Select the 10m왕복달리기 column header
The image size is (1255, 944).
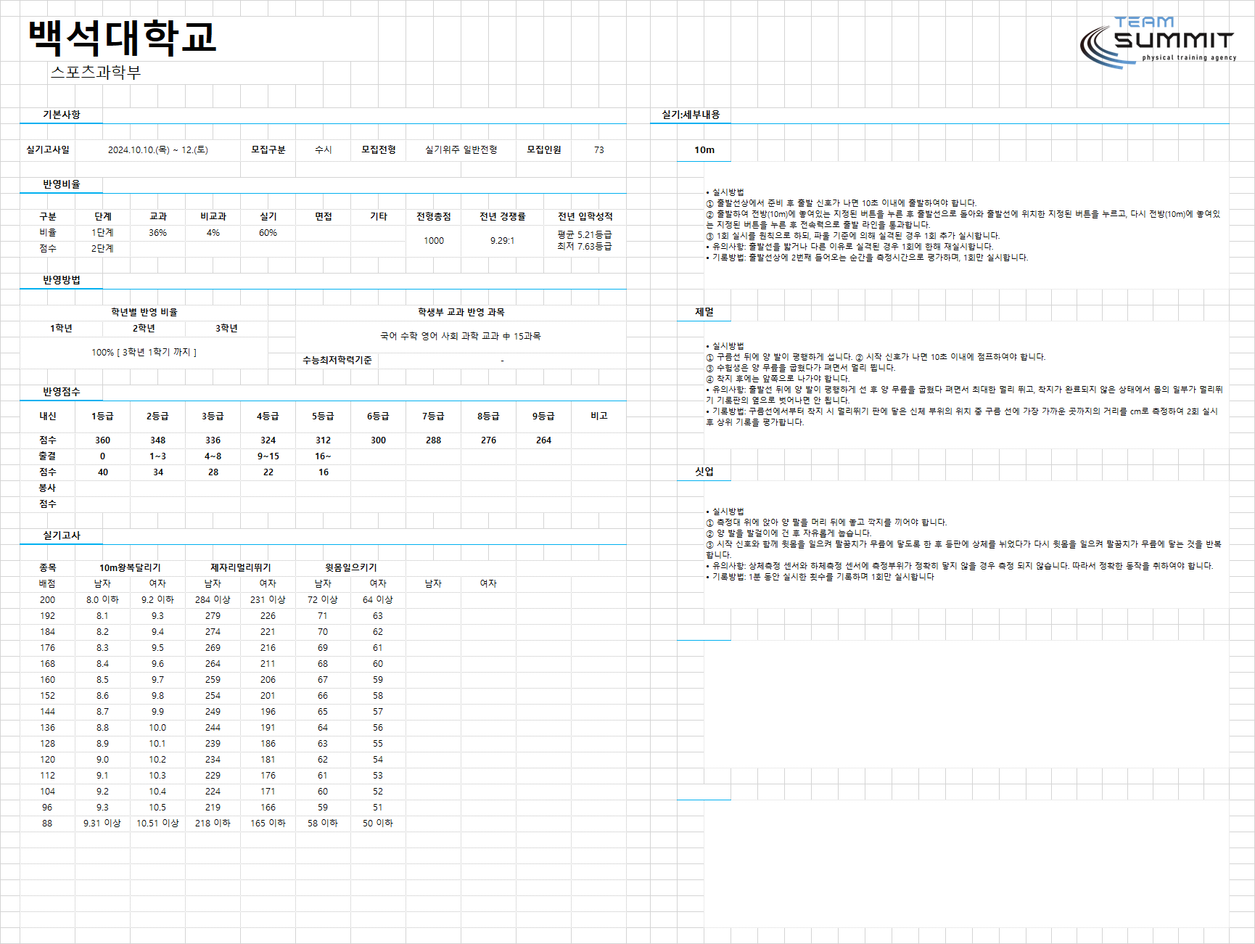pos(131,568)
